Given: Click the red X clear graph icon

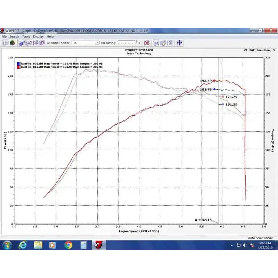Looking at the screenshot, I should (x=147, y=43).
